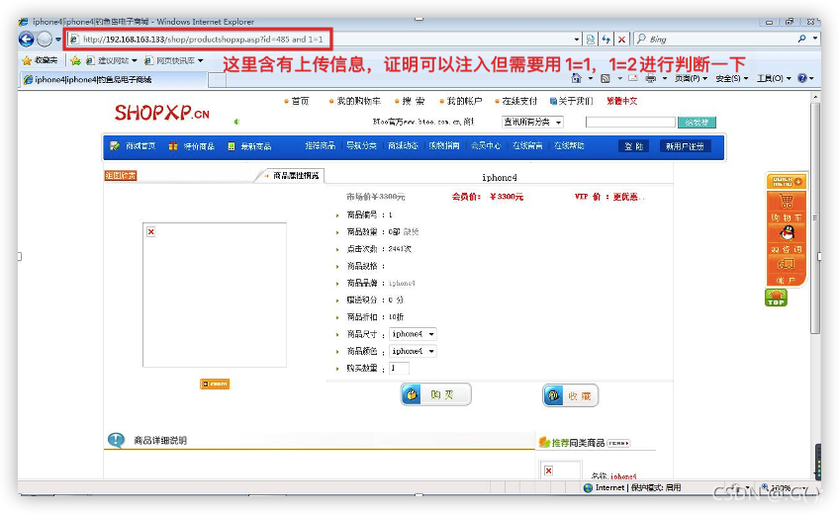Click the address bar URL field
The width and height of the screenshot is (839, 514).
tap(321, 39)
